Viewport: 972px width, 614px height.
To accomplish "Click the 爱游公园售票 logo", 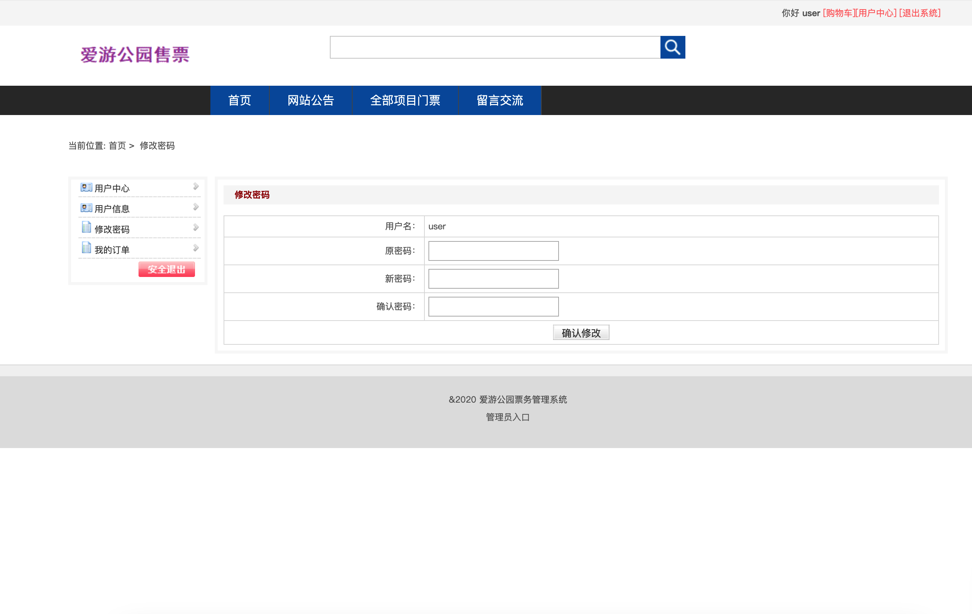I will point(135,55).
